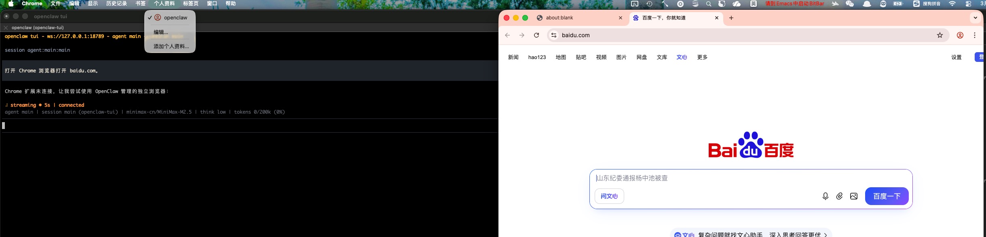Switch to the 百度一下，你就知道 tab
Viewport: 986px width, 237px height.
click(675, 18)
